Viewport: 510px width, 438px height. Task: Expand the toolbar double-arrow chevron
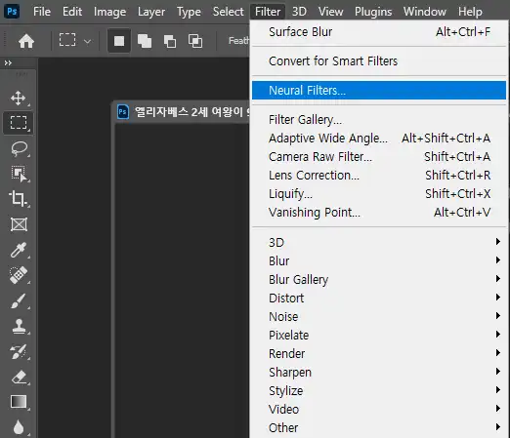(8, 62)
